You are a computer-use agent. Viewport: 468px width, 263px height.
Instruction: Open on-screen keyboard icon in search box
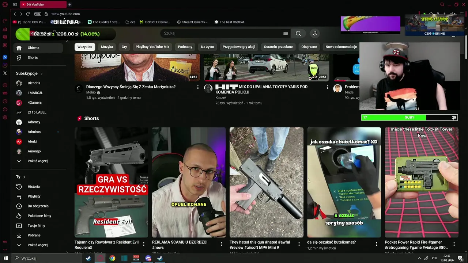[286, 34]
